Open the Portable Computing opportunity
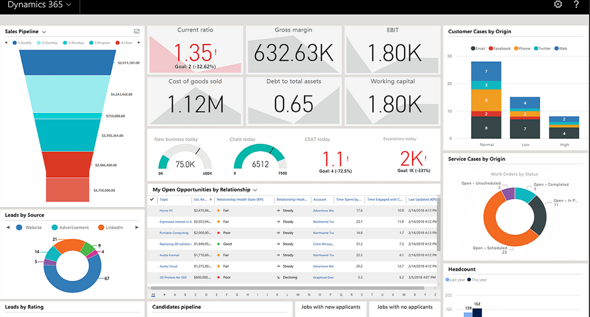Screen dimensions: 590x317 click(174, 233)
